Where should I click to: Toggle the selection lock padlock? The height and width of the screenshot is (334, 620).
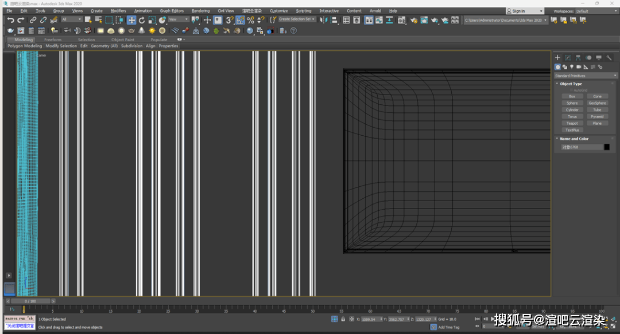pos(343,319)
